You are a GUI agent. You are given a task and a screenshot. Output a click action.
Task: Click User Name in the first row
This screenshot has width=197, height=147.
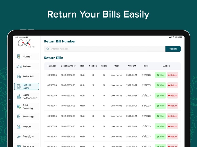coord(116,75)
